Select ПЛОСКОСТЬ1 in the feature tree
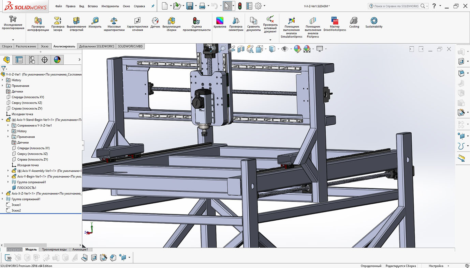Screen dimensions: 470x268 tap(27, 188)
